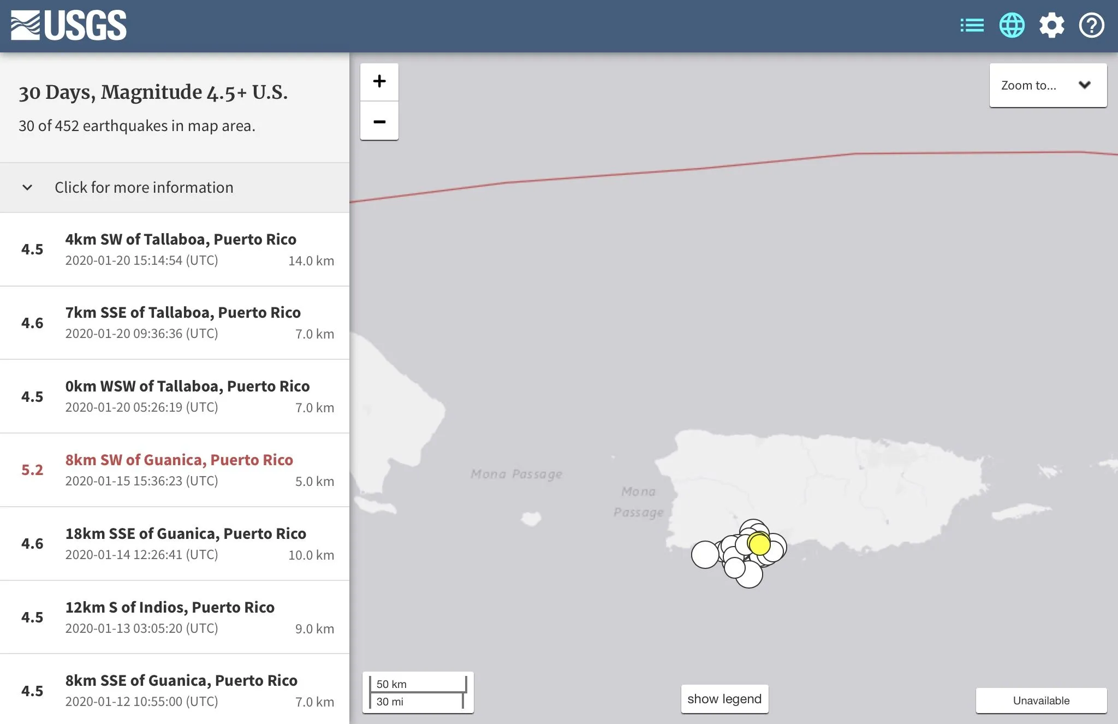
Task: Expand Click for more information section
Action: 144,187
